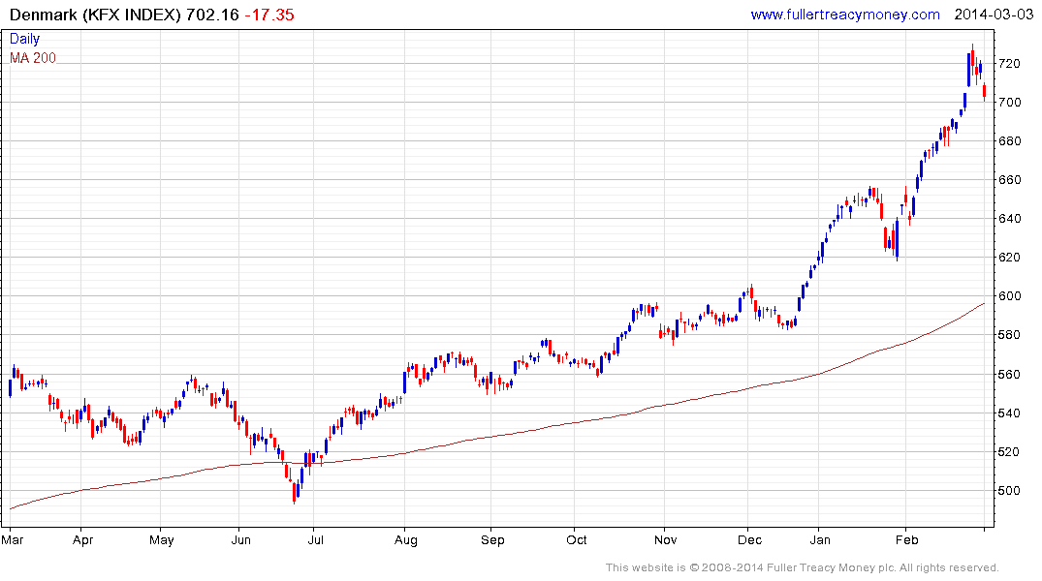Image resolution: width=1042 pixels, height=581 pixels.
Task: Click the 700 price axis label
Action: tap(1009, 103)
